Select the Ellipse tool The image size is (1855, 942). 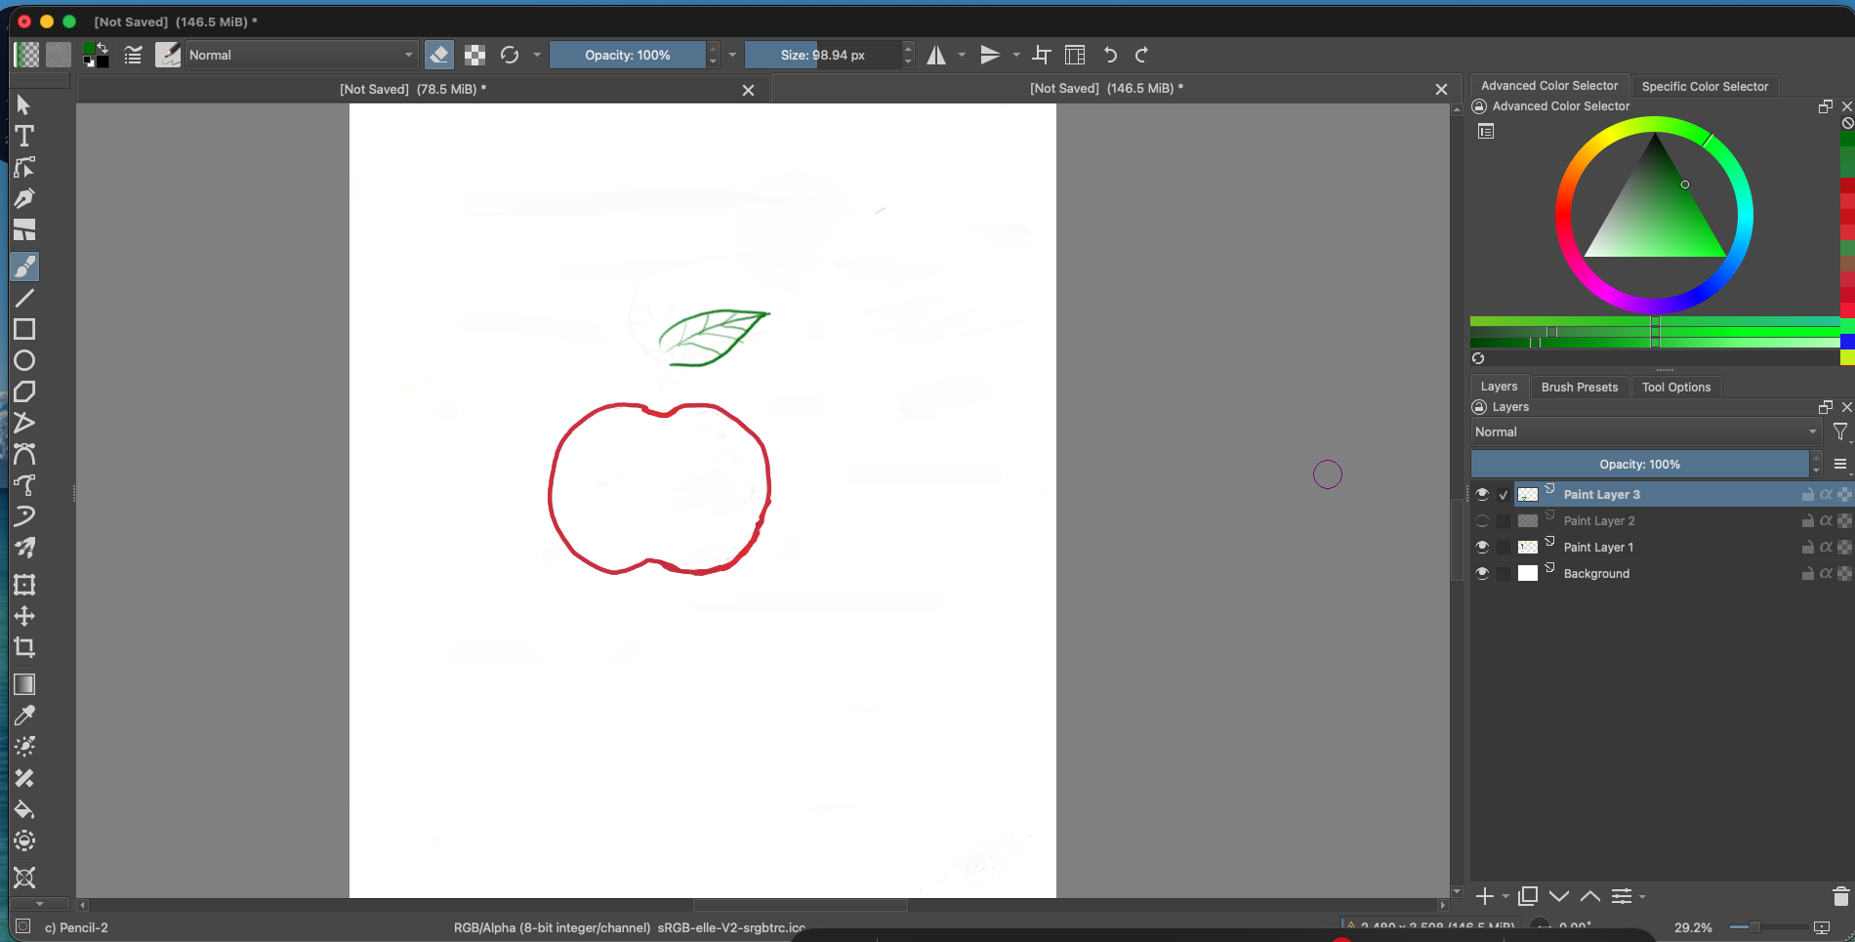pyautogui.click(x=24, y=360)
